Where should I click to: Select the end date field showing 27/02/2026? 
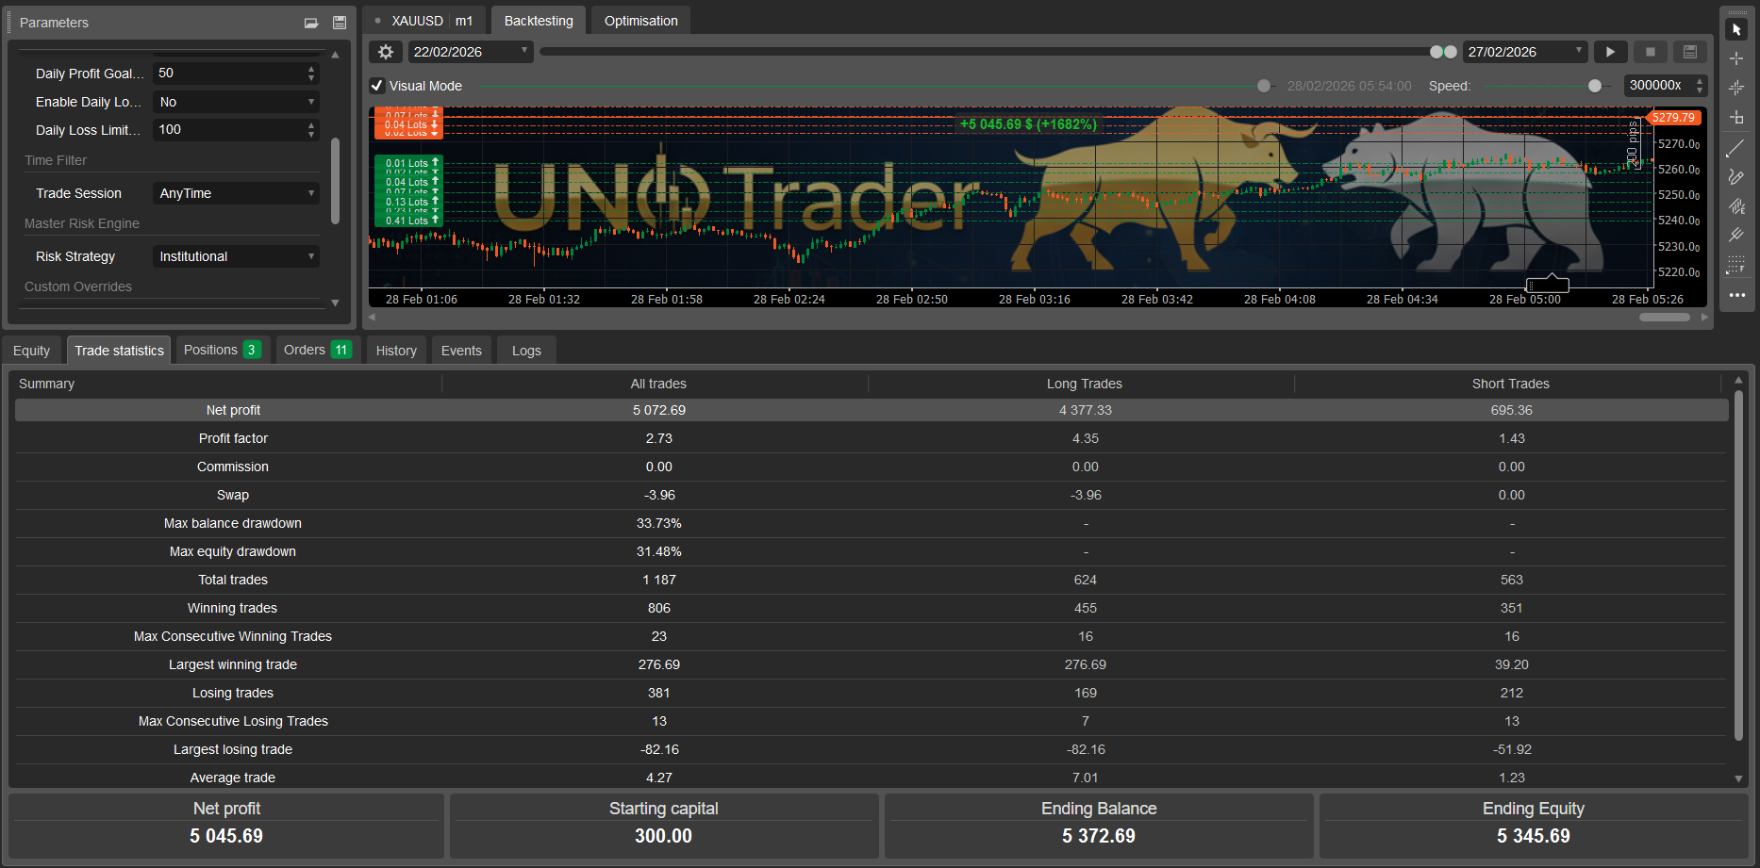[1521, 52]
